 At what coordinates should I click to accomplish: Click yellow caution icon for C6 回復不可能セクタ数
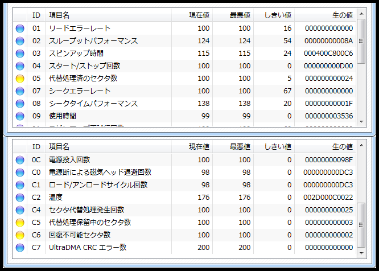point(20,235)
